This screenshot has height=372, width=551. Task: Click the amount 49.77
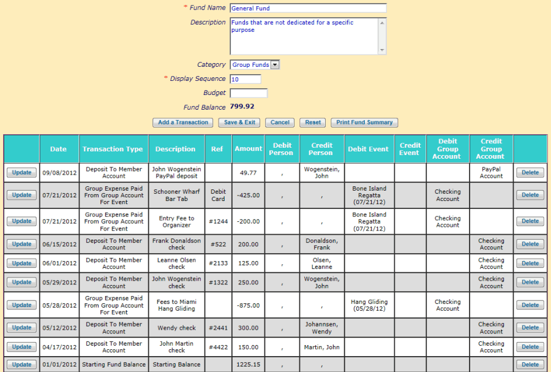coord(248,173)
